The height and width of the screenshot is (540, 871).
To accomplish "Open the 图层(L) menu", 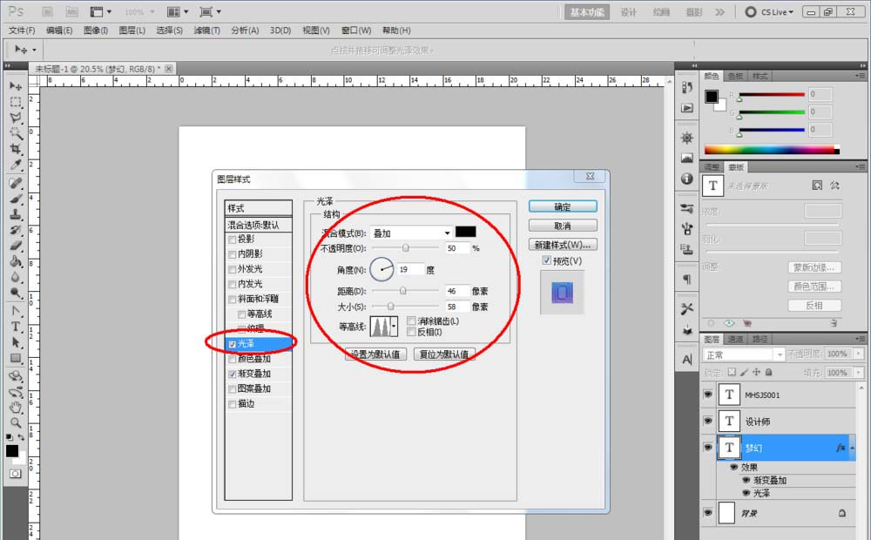I will point(132,30).
